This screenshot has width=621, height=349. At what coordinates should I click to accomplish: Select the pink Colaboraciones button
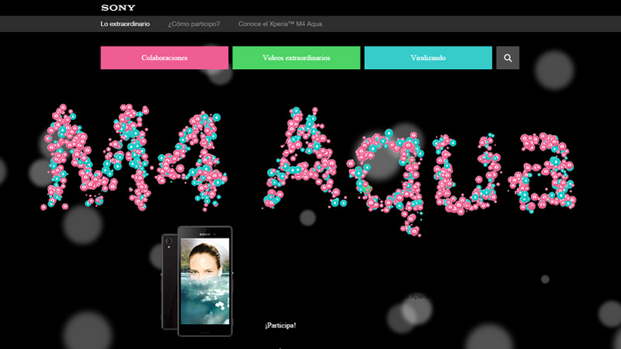click(165, 57)
